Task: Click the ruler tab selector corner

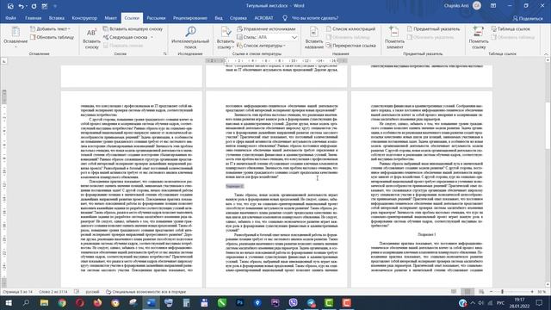Action: pos(3,61)
